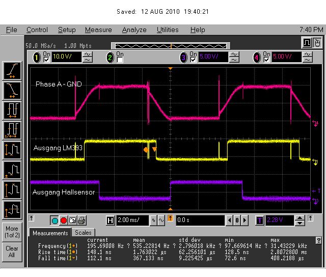
Task: Select the rise time measurement icon
Action: tap(12, 71)
